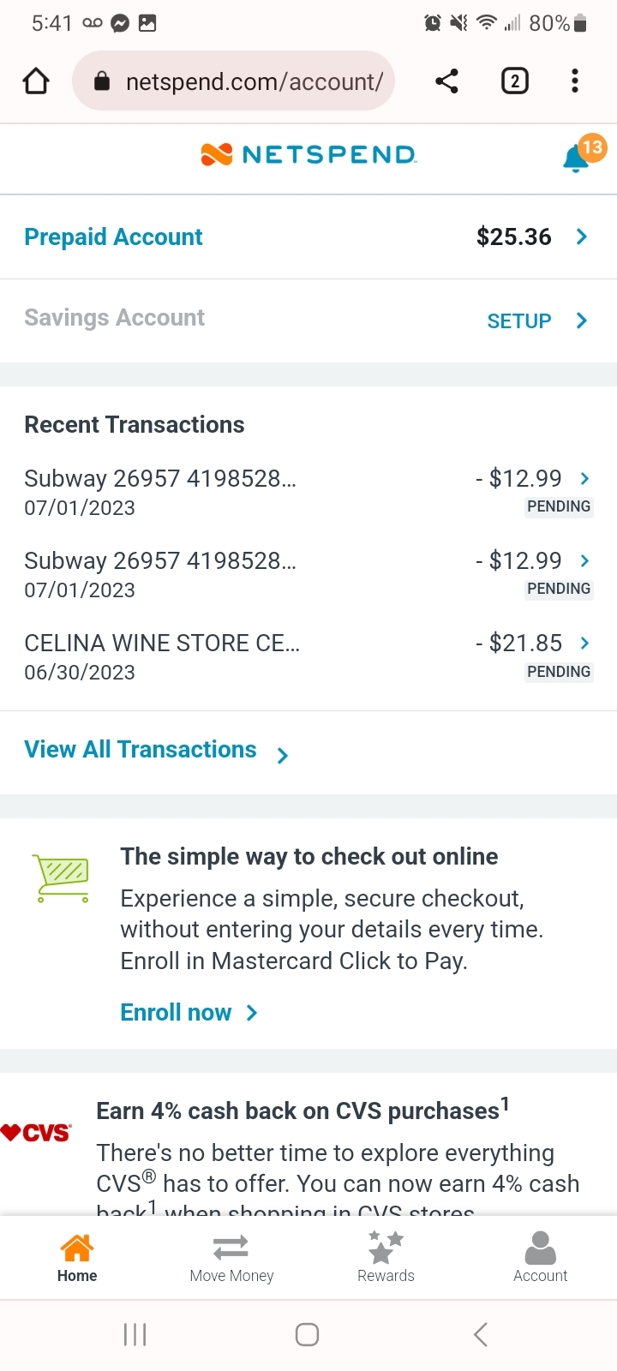Image resolution: width=617 pixels, height=1371 pixels.
Task: Tap the share icon in browser bar
Action: (446, 81)
